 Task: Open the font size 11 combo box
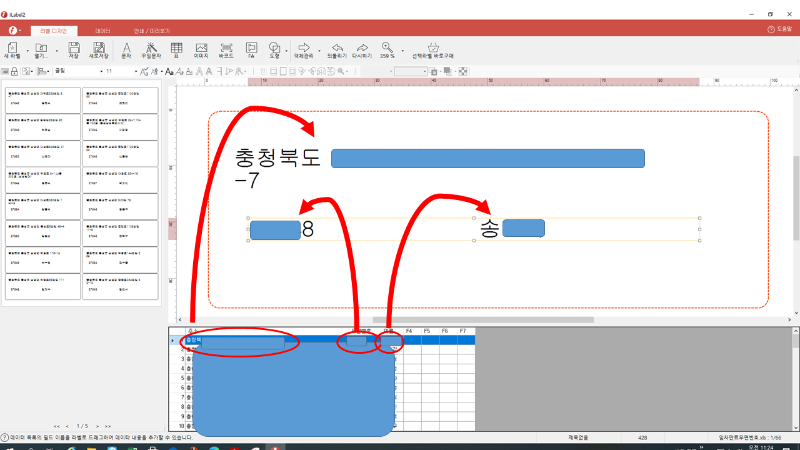(121, 71)
